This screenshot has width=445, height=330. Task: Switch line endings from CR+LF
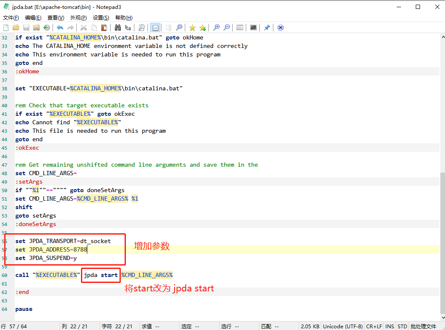(374, 326)
